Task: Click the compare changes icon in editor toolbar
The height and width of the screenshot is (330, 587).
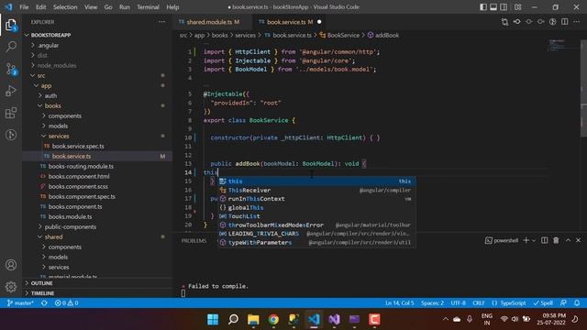Action: click(x=504, y=22)
